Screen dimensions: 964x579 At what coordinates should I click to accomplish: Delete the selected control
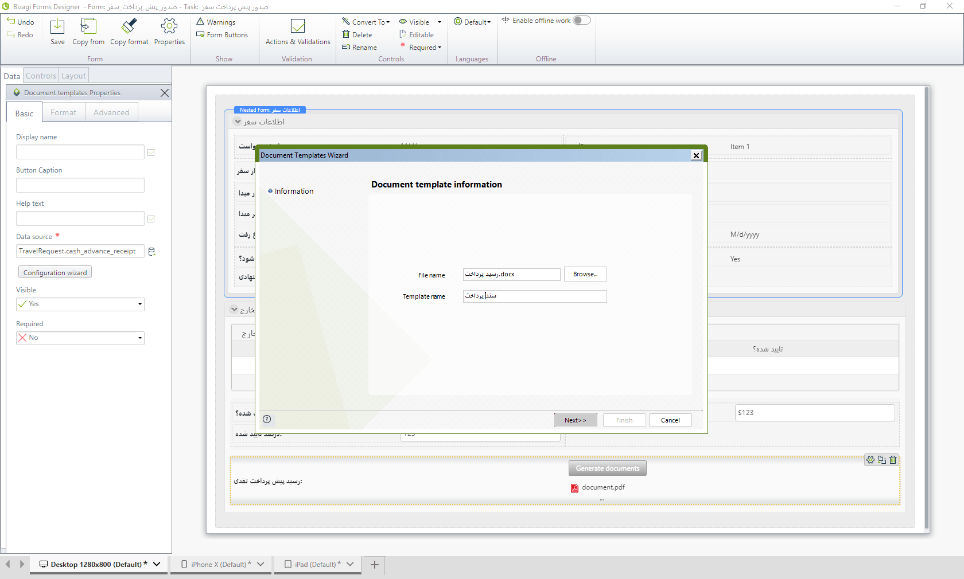pyautogui.click(x=357, y=34)
